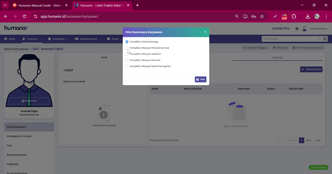Screen dimensions: 332x174
Task: Open the Home menu
Action: [x=10, y=39]
